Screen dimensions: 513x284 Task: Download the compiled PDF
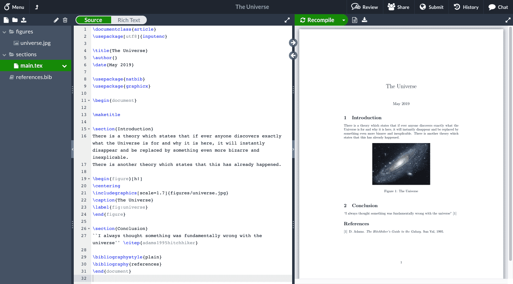pos(364,20)
